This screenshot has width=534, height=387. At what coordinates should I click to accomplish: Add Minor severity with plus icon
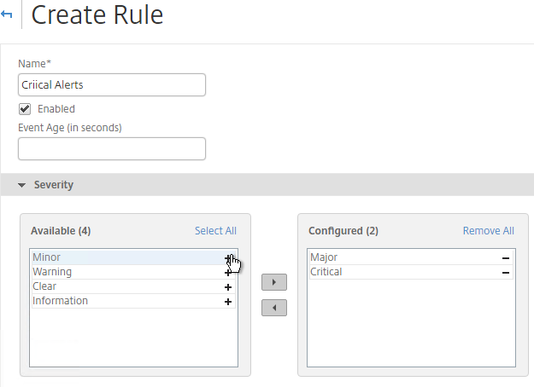click(x=228, y=258)
